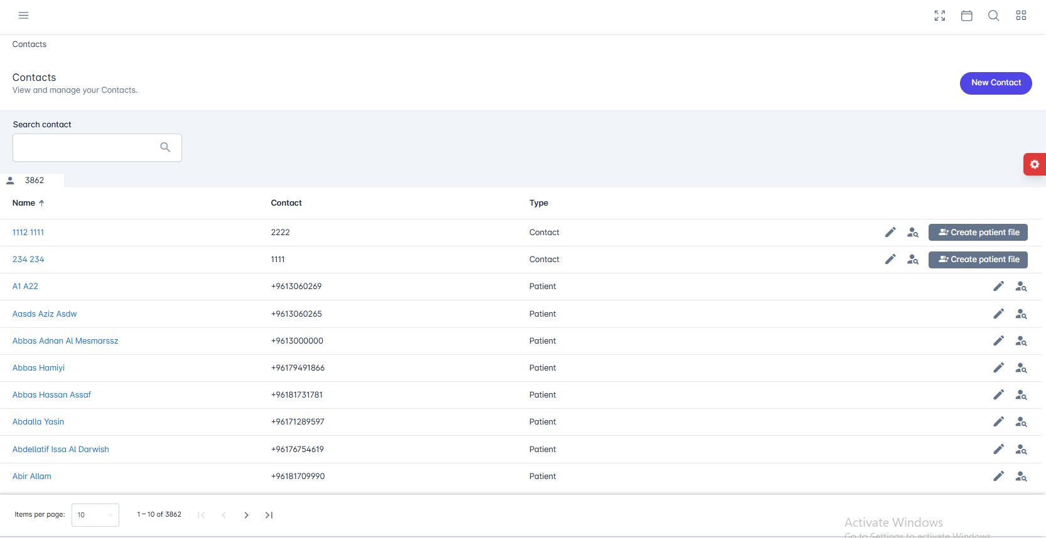Click phone number +9613060269
Screen dimensions: 1046x538
pos(296,287)
